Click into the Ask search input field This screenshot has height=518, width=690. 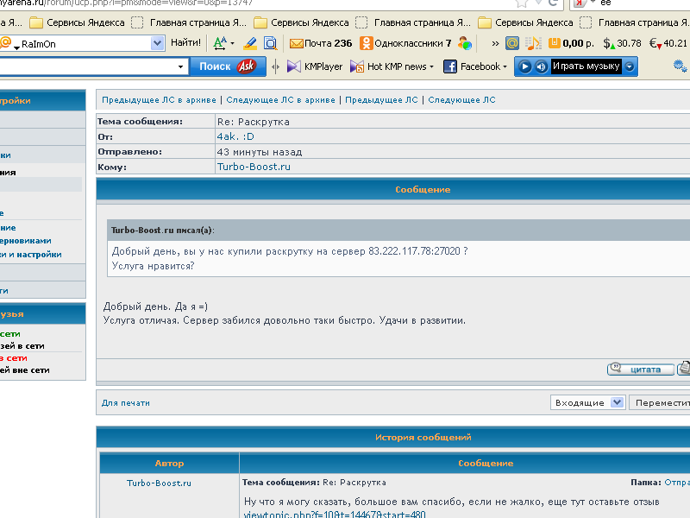[x=88, y=67]
